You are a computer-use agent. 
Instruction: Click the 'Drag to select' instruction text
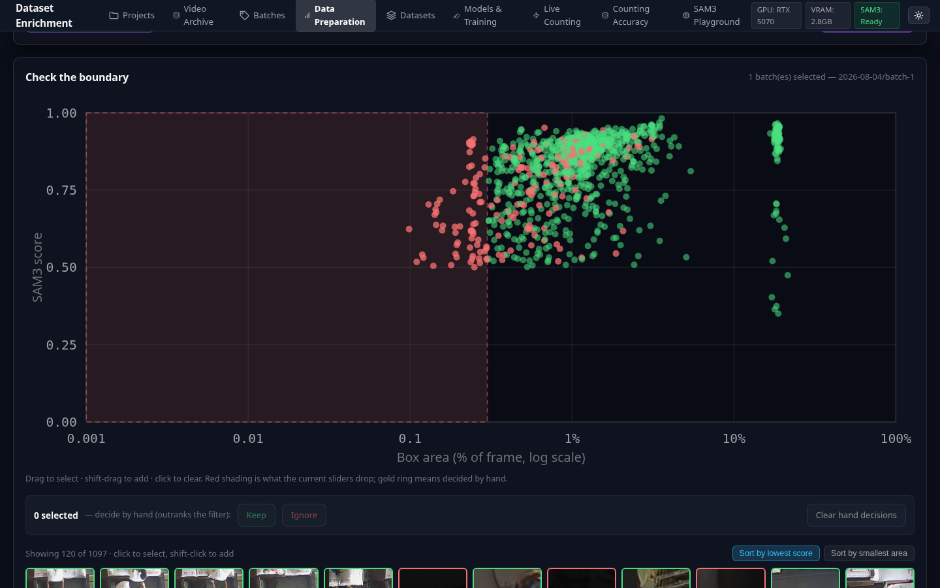tap(266, 478)
